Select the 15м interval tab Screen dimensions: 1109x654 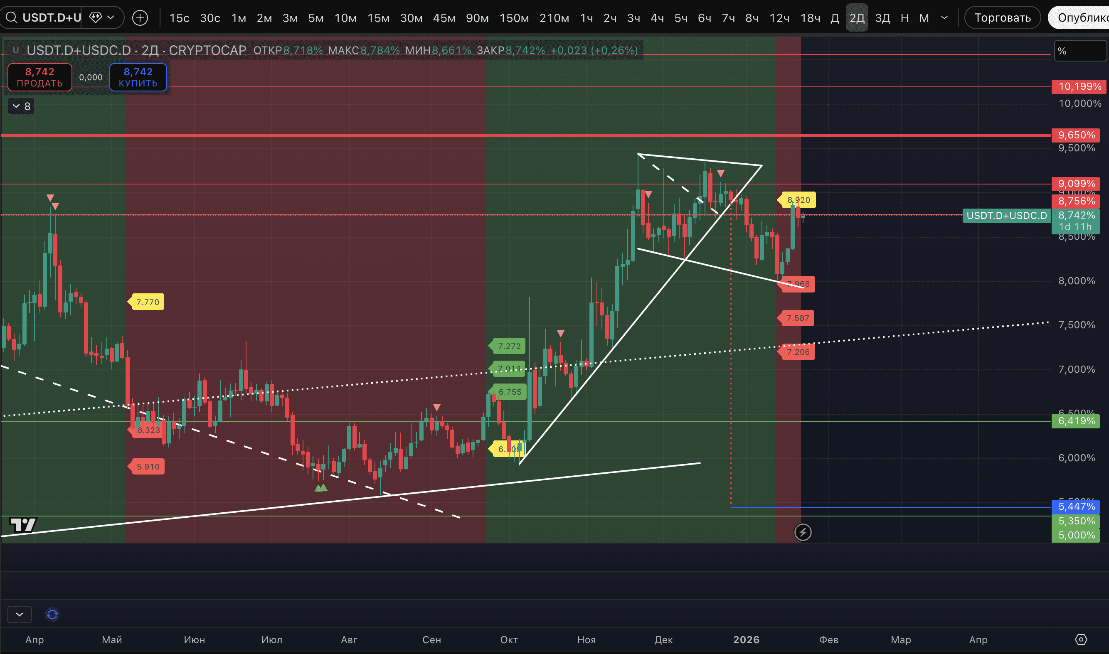378,18
